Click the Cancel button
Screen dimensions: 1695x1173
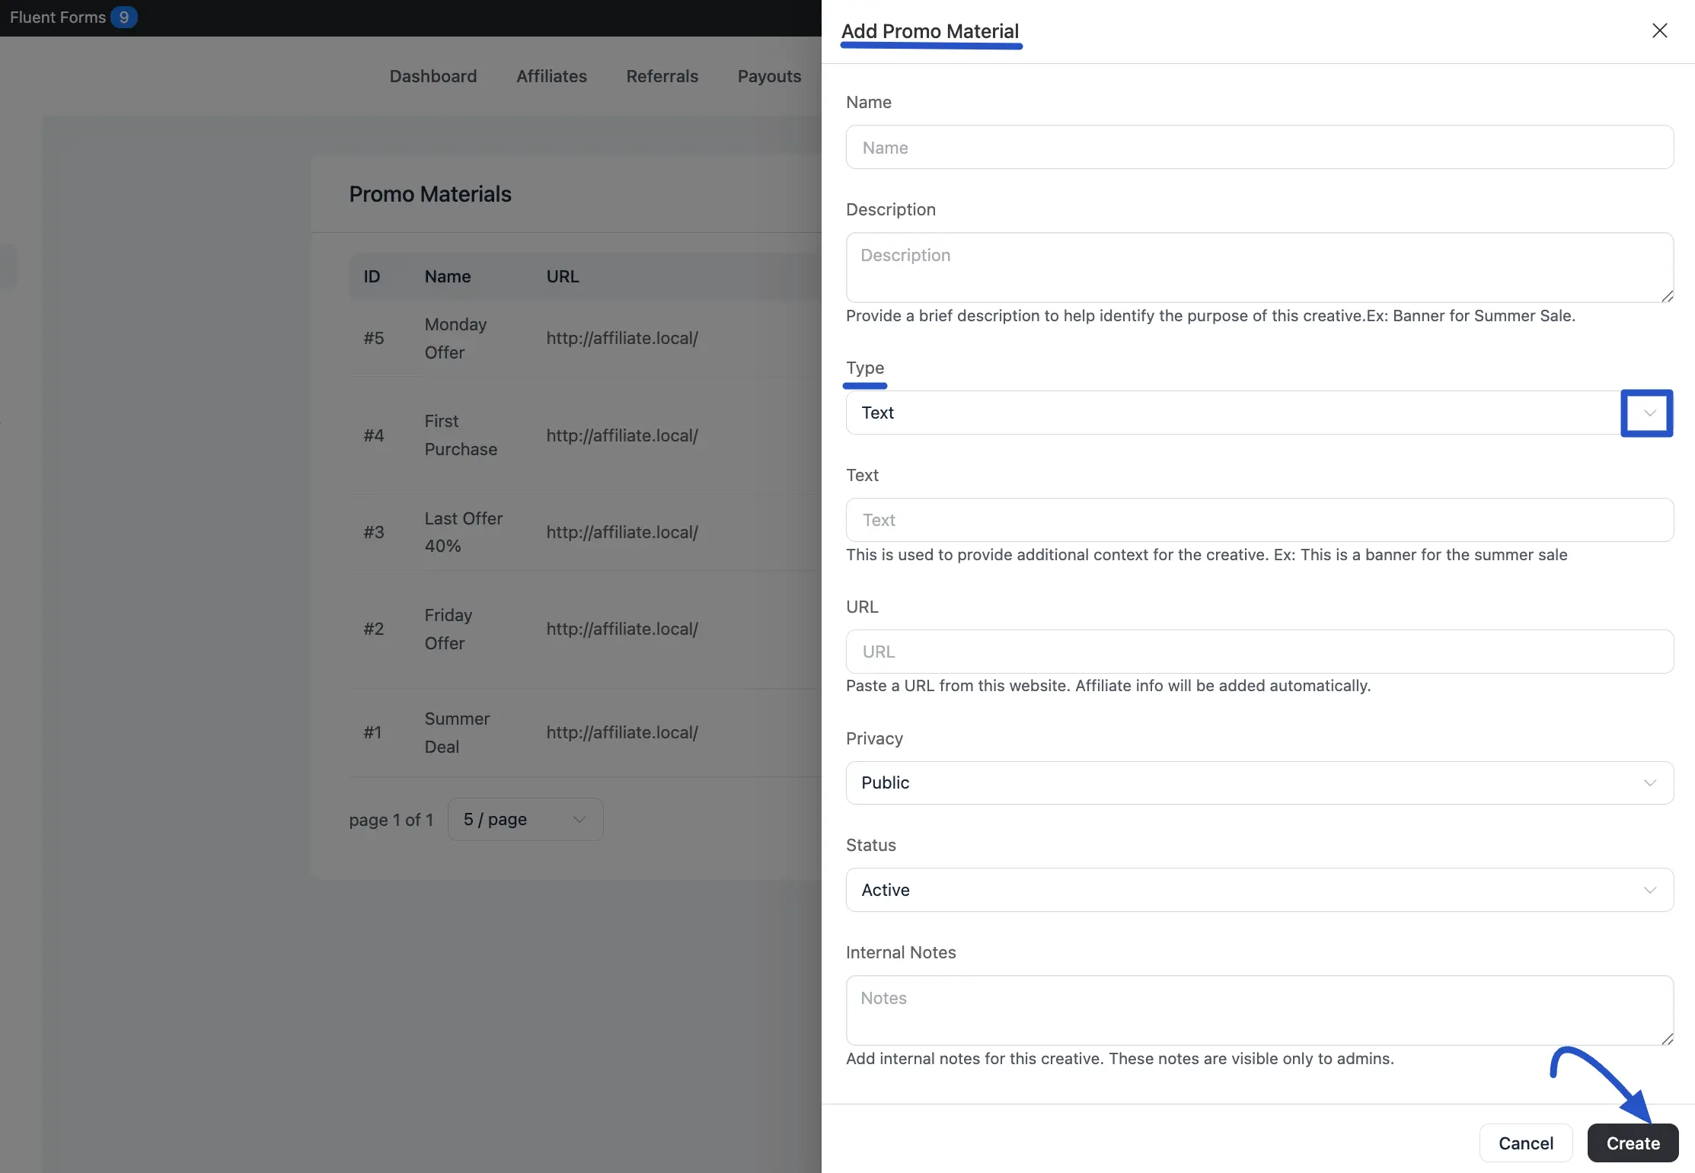coord(1525,1143)
